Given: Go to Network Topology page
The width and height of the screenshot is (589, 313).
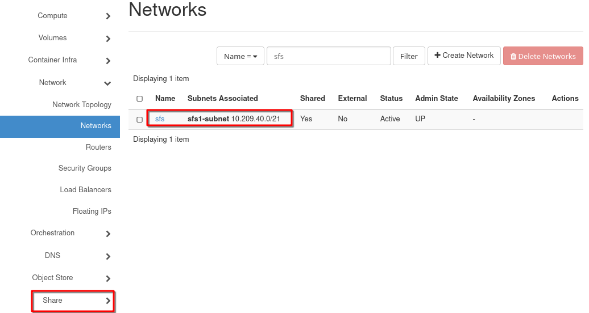Looking at the screenshot, I should point(82,104).
